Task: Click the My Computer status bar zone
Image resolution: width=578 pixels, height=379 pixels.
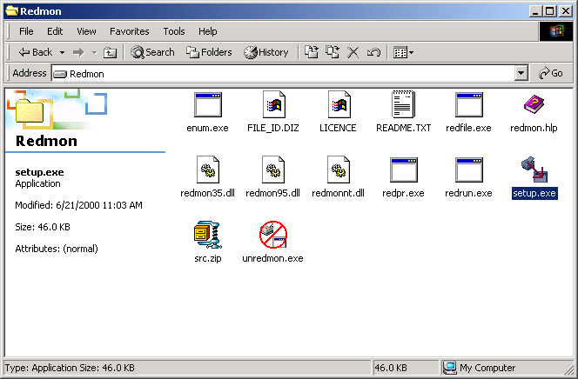Action: pyautogui.click(x=507, y=368)
